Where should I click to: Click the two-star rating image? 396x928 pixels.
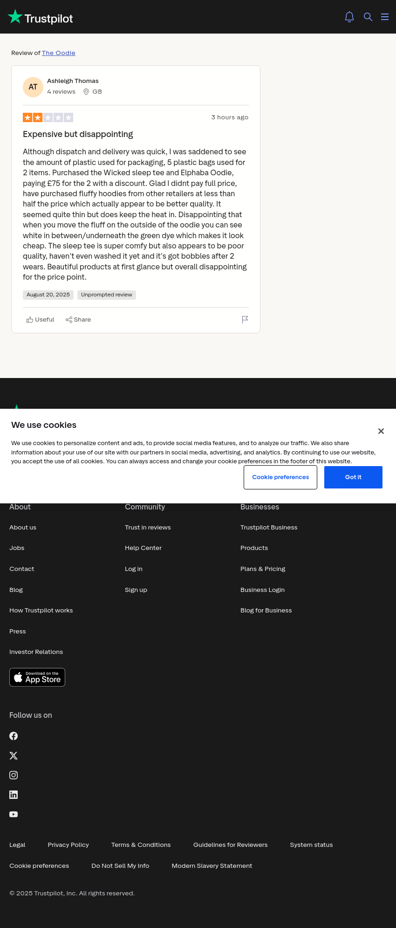[48, 117]
